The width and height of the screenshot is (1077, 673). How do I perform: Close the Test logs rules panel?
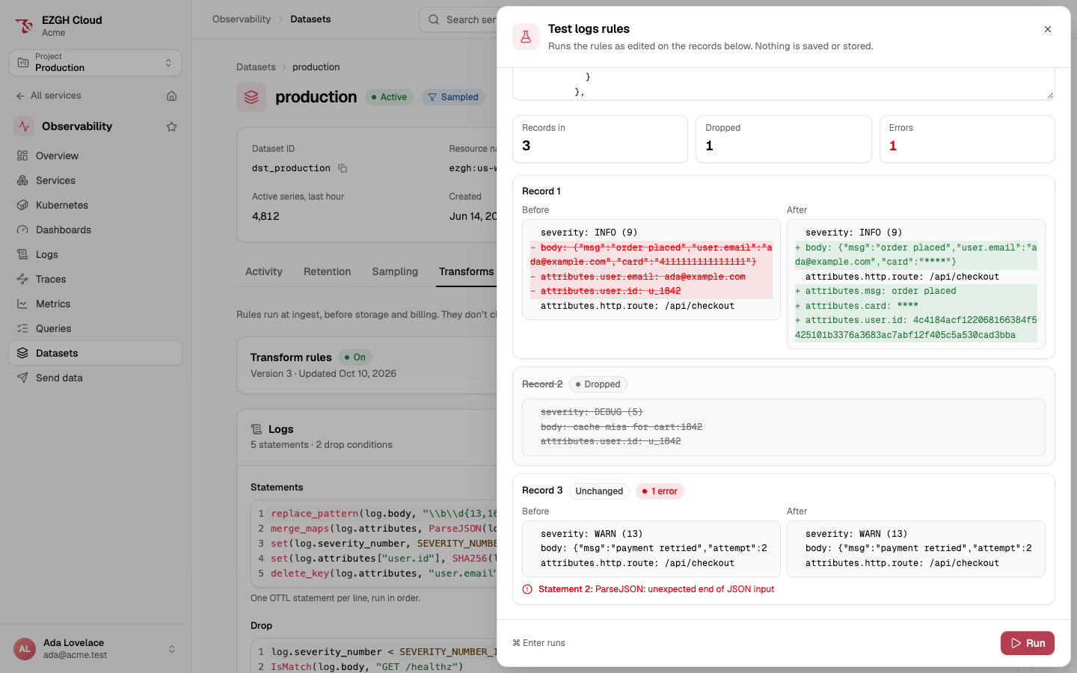coord(1048,29)
